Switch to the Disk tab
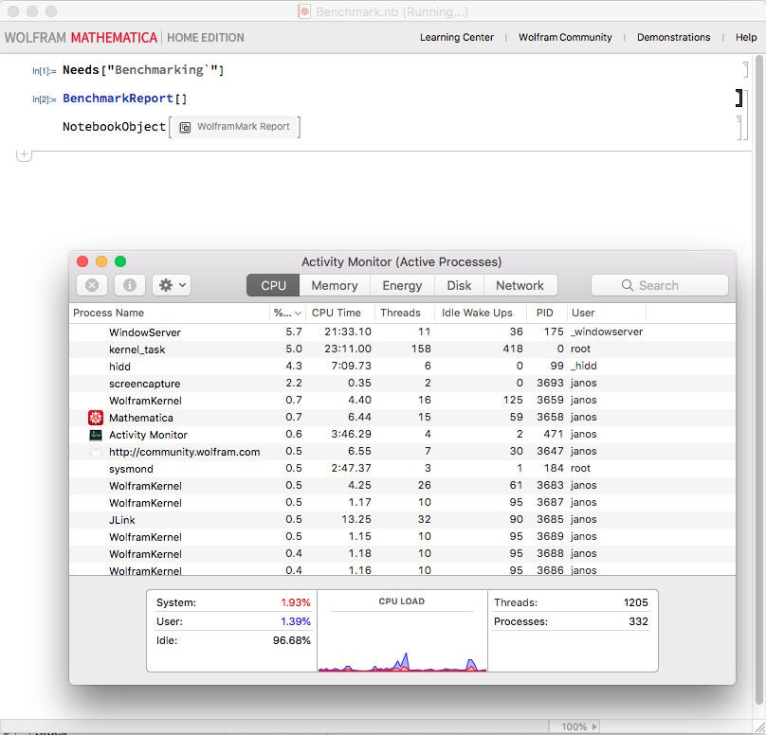 459,285
